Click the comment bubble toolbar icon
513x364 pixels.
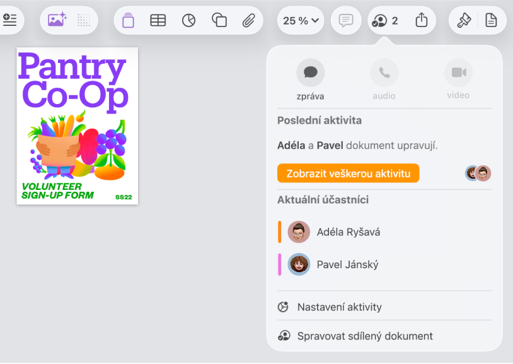346,21
